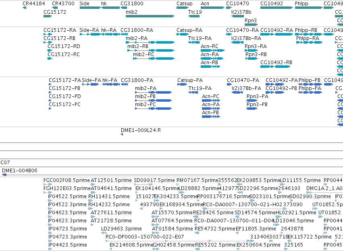This screenshot has width=343, height=251.
Task: Click the Phlpp gene label
Action: (x=301, y=4)
